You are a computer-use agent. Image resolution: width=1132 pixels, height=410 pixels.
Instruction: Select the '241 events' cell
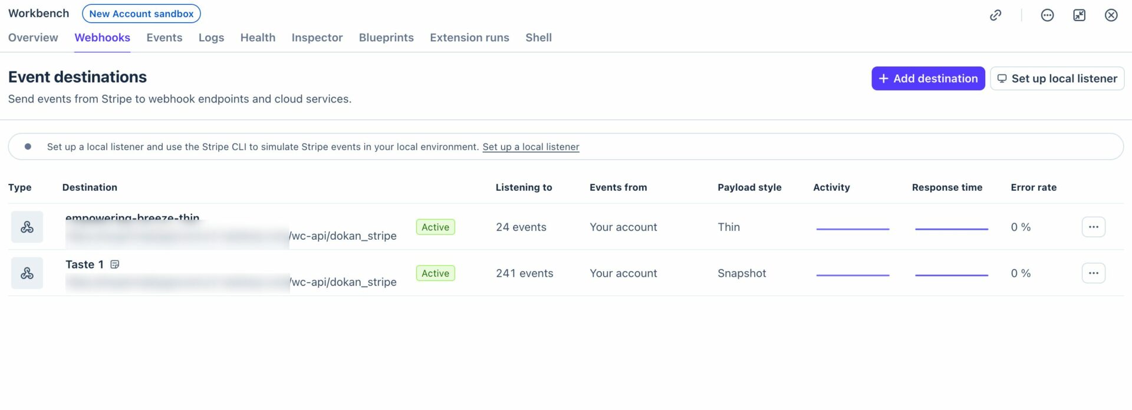524,273
